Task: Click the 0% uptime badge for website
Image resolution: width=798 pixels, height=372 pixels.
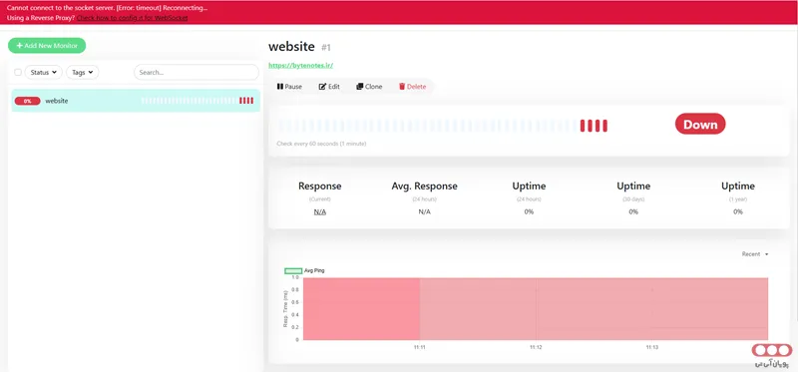Action: pos(28,101)
